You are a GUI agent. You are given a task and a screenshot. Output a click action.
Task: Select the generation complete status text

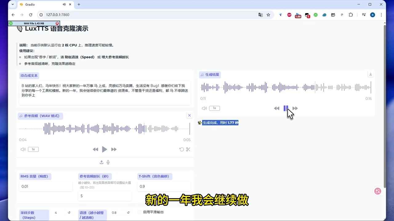point(220,122)
